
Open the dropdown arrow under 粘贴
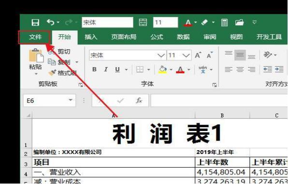pyautogui.click(x=36, y=74)
